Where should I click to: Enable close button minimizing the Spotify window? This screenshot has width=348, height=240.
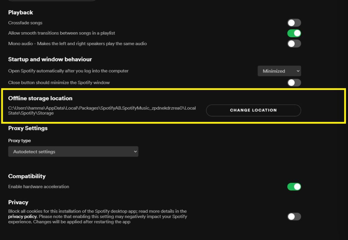pyautogui.click(x=294, y=82)
